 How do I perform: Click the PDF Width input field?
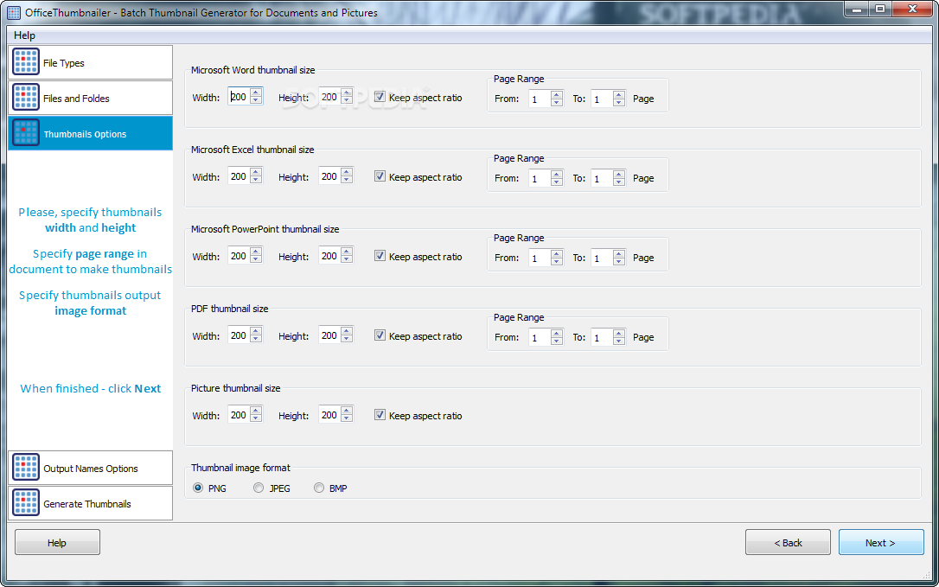point(239,335)
